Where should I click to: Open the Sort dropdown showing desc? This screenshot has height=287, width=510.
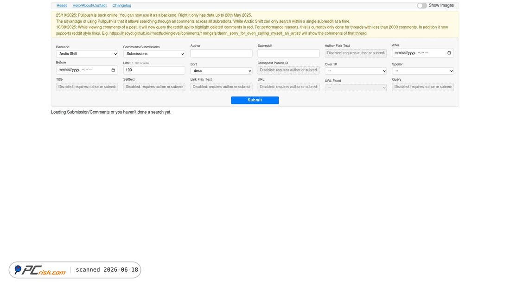click(x=221, y=71)
